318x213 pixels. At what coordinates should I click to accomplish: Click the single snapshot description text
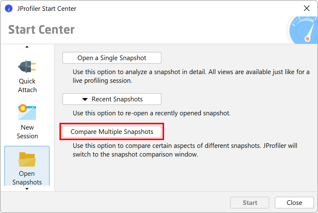point(191,76)
